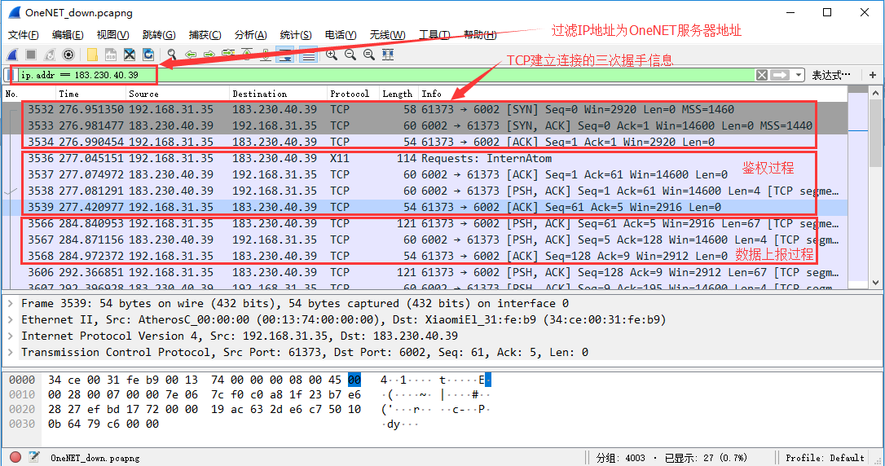Screen dimensions: 885x466
Task: Open the 电话(Y) menu
Action: coord(341,35)
